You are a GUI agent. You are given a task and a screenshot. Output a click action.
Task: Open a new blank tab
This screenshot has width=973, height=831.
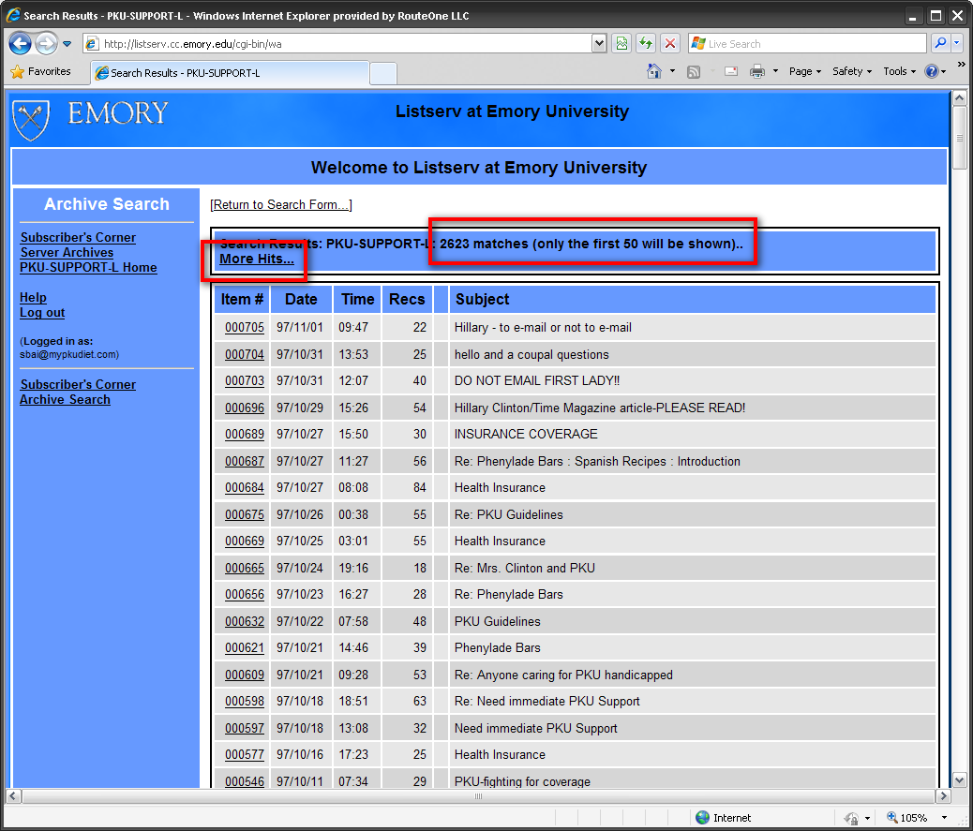[x=383, y=74]
